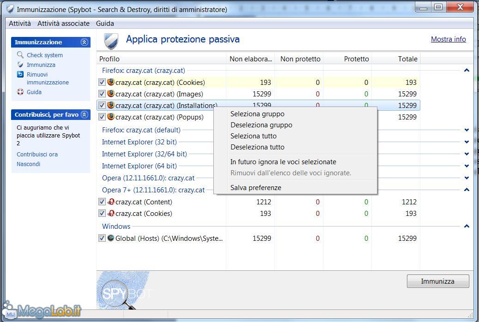The width and height of the screenshot is (479, 322).
Task: Uncheck the Firefox crazy.cat (Cookies) checkbox
Action: 102,82
